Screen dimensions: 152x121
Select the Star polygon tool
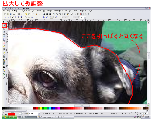(x=4, y=46)
